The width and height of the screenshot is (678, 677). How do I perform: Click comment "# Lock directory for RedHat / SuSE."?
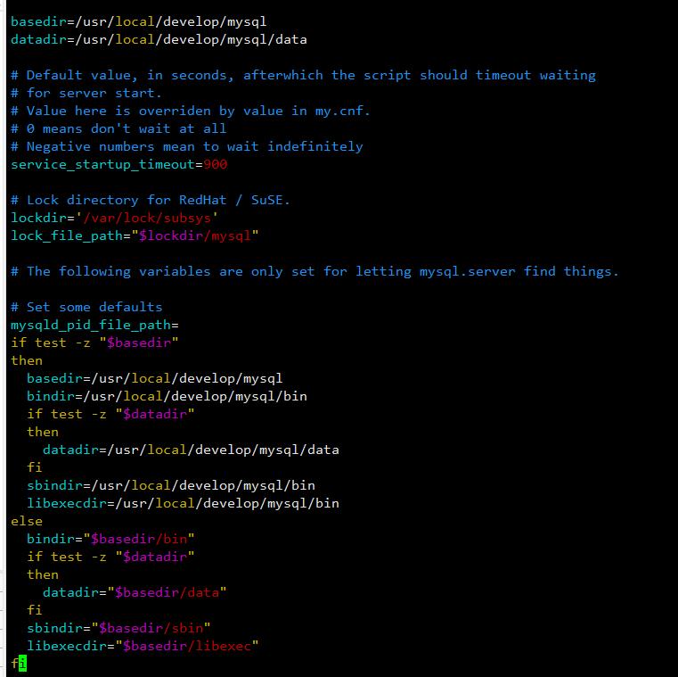pyautogui.click(x=151, y=200)
